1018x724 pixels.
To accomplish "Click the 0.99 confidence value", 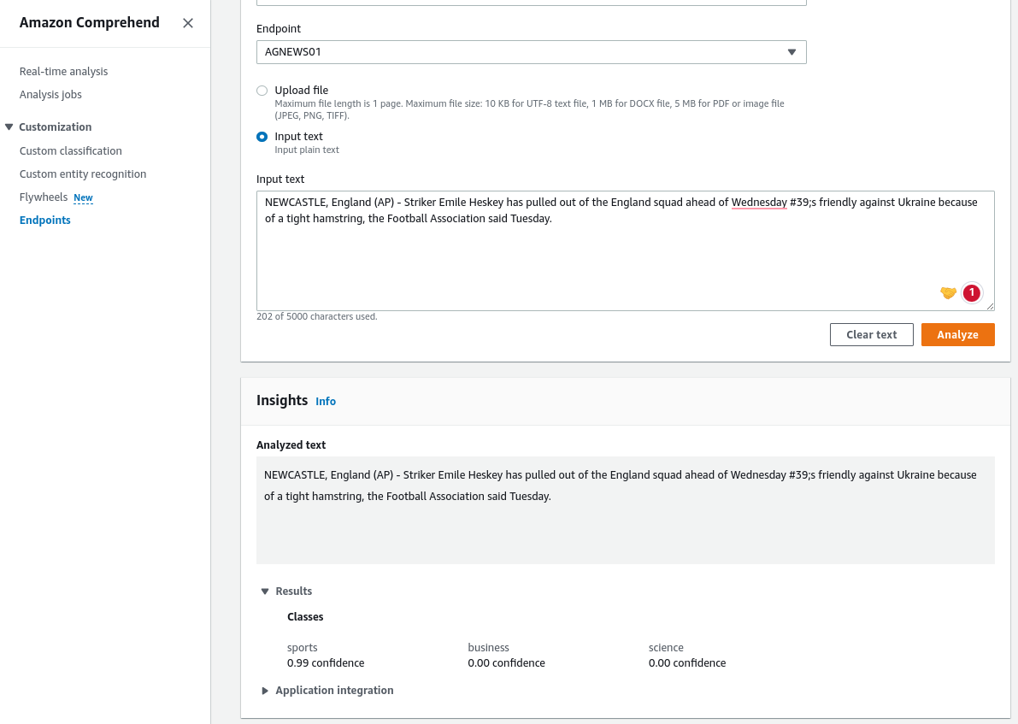I will click(x=326, y=663).
